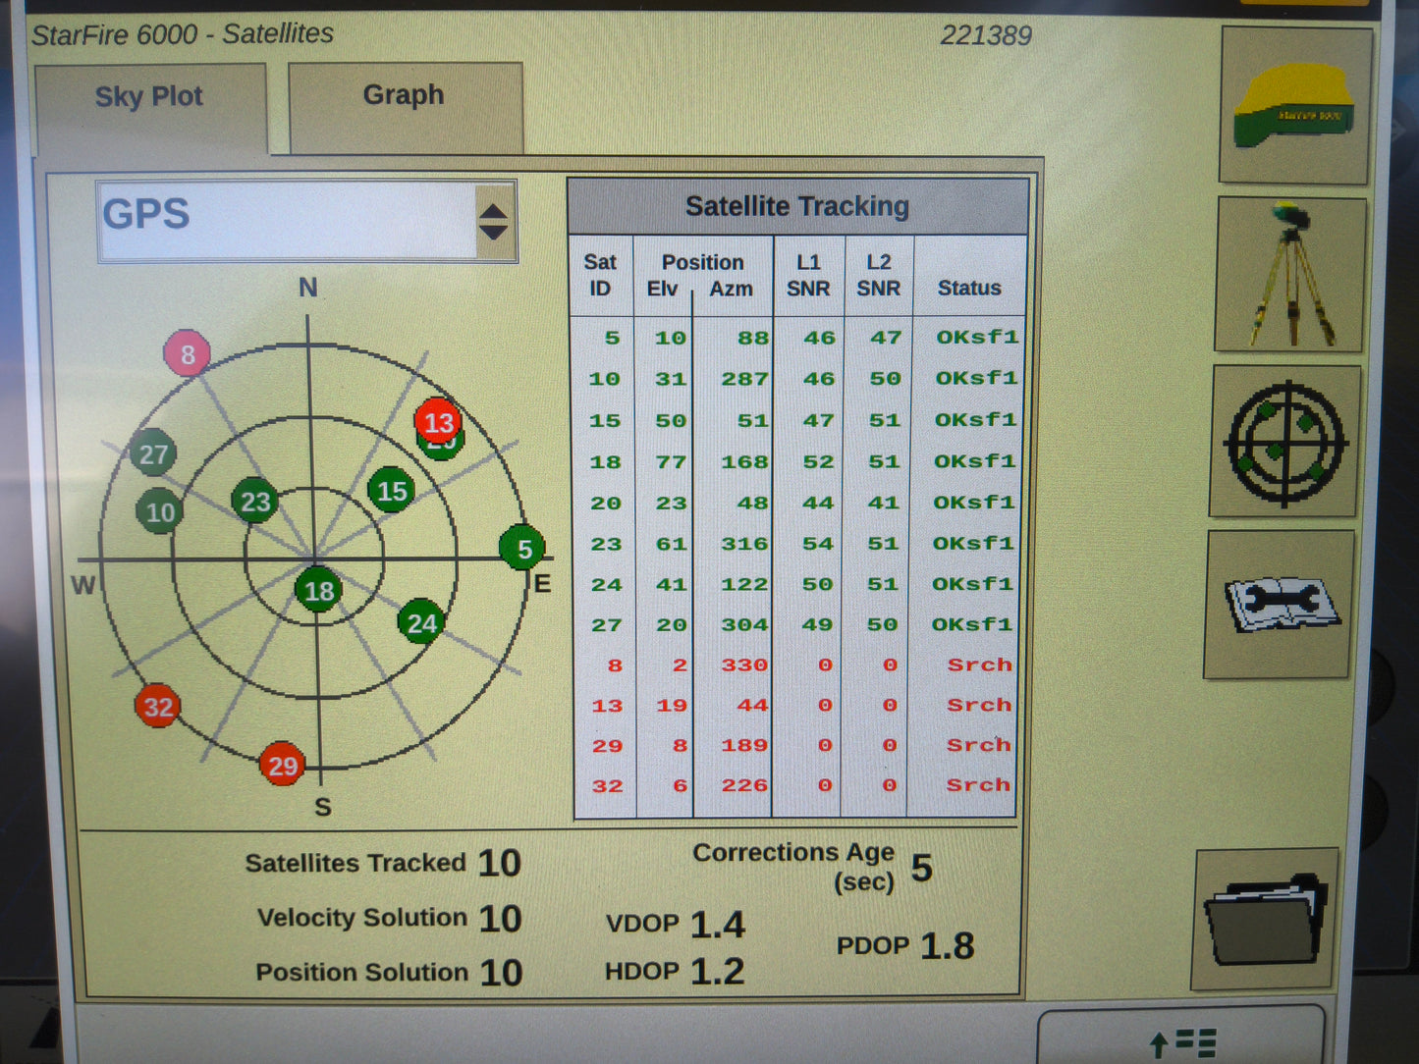Switch to the Sky Plot tab
This screenshot has height=1064, width=1419.
[149, 108]
